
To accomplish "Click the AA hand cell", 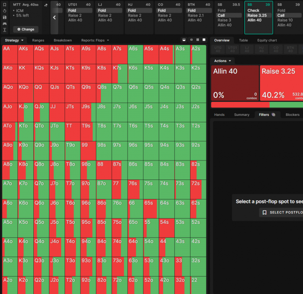I will (x=10, y=54).
